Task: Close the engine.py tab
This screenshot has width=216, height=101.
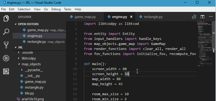Action: (x=131, y=17)
